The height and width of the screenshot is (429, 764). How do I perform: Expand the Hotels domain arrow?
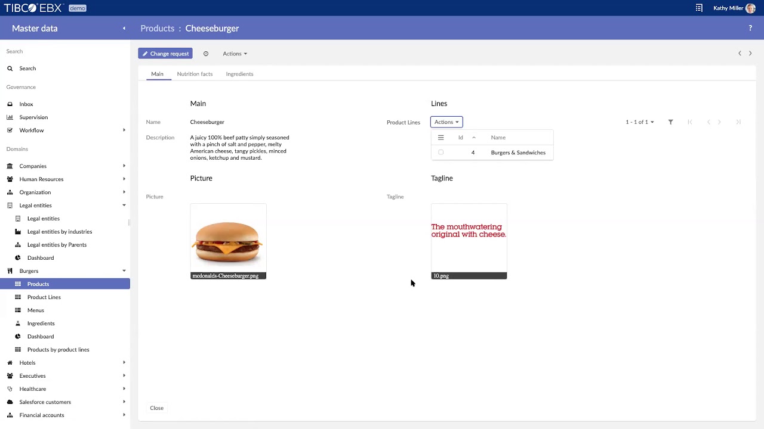124,363
